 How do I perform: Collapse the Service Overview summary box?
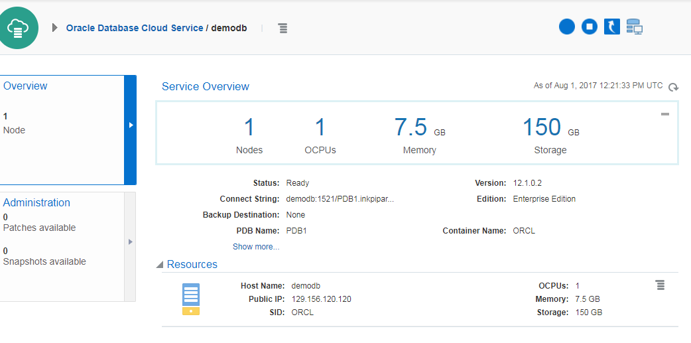click(x=665, y=114)
